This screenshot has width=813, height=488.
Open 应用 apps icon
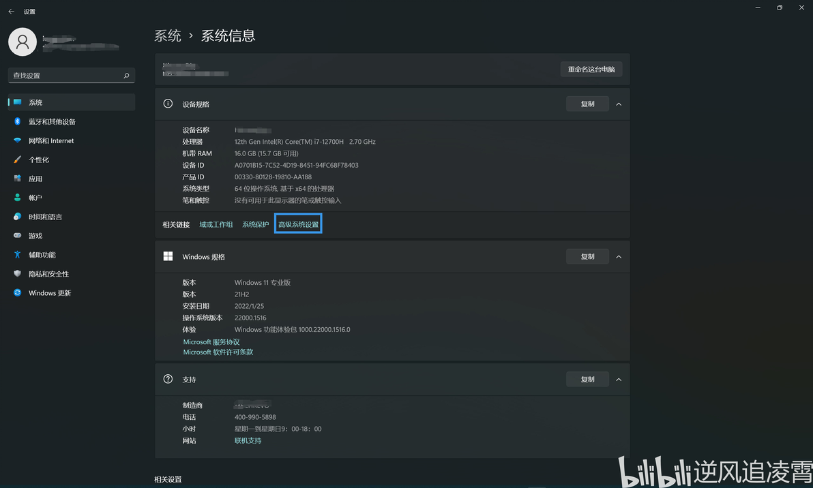[18, 179]
